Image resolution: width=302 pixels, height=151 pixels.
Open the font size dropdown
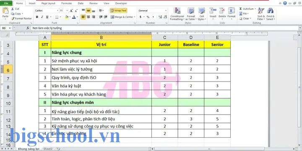[x=67, y=11]
